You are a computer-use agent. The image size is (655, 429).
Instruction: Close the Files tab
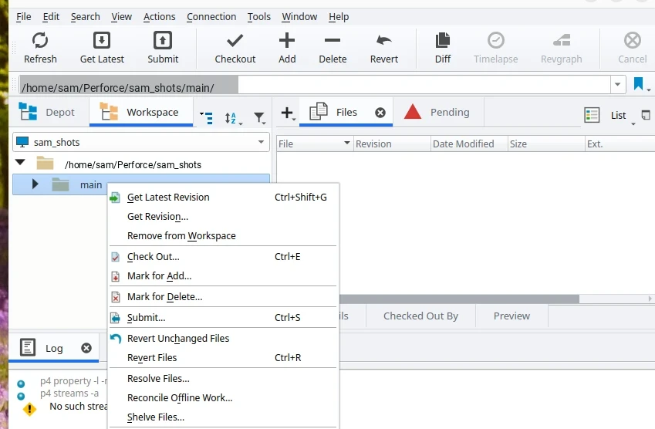(380, 113)
